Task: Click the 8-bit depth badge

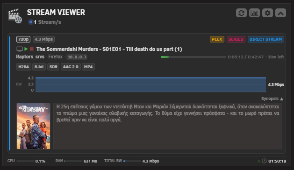Action: pos(39,67)
